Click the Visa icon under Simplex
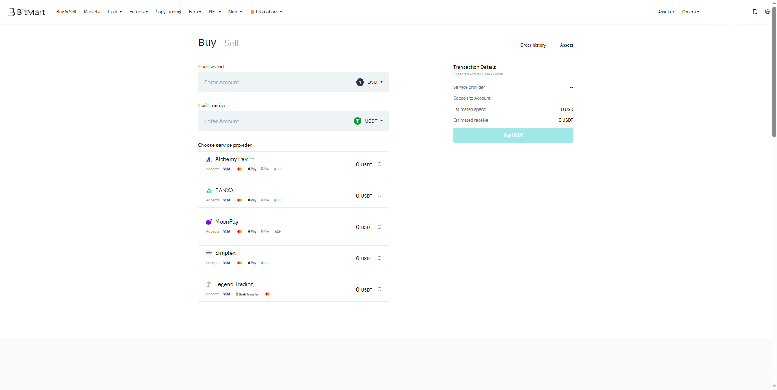The width and height of the screenshot is (777, 390). 227,263
